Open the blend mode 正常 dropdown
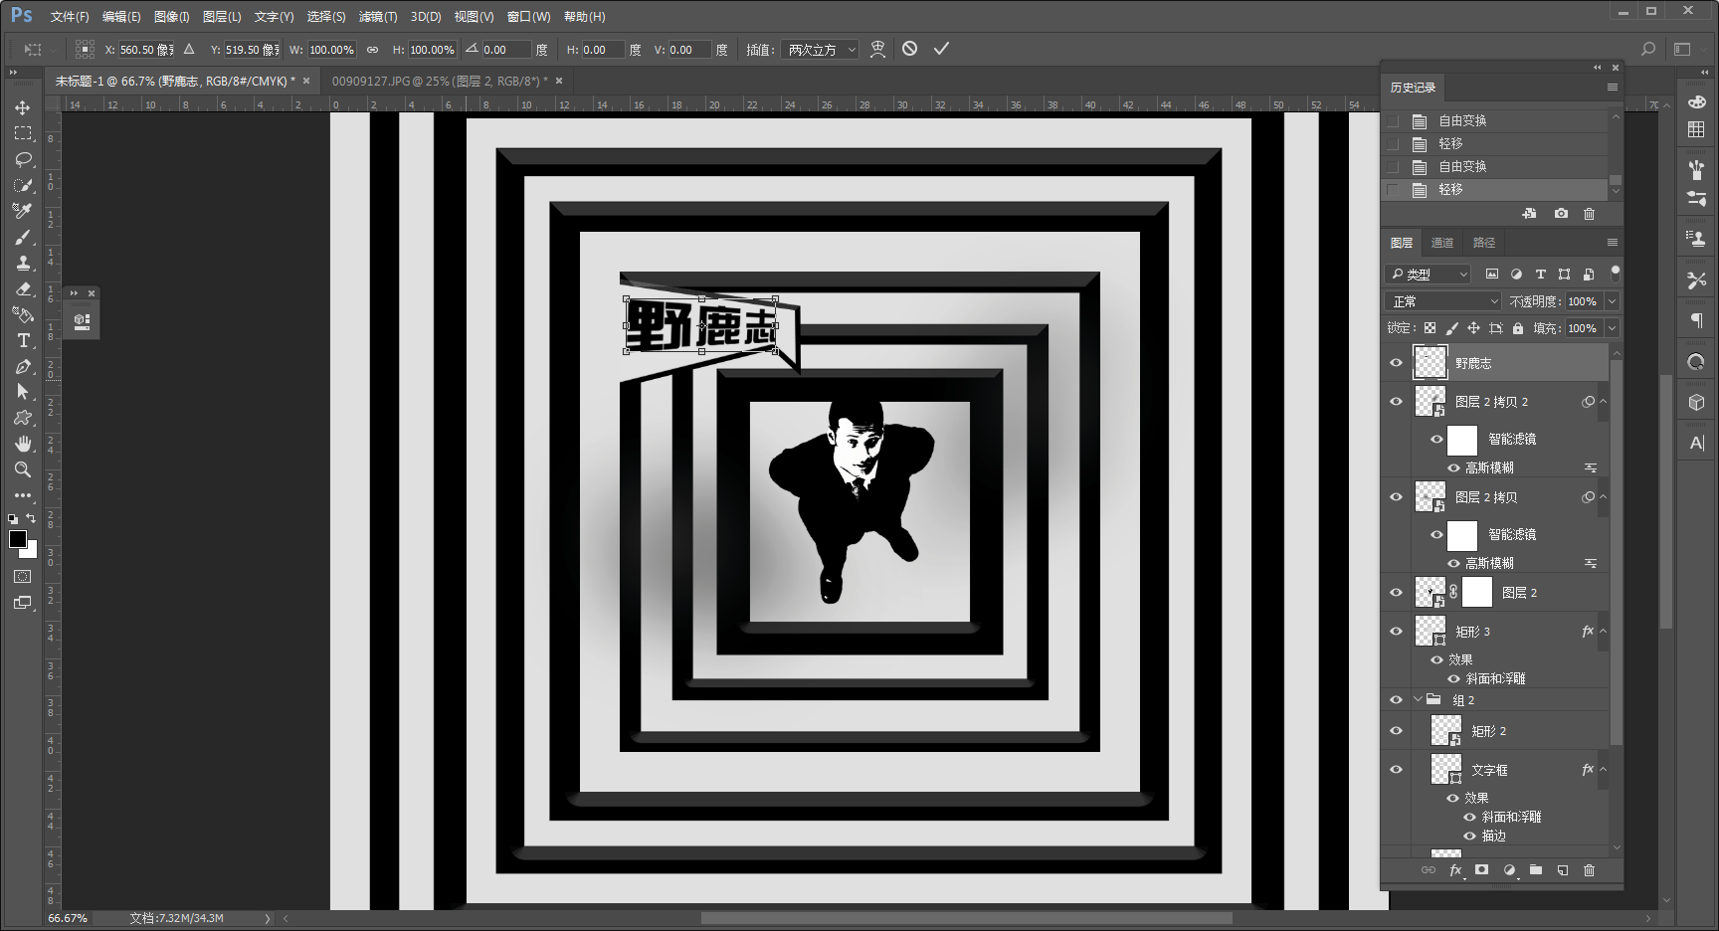1719x931 pixels. tap(1442, 301)
